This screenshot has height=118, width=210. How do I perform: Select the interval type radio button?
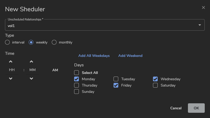click(7, 42)
